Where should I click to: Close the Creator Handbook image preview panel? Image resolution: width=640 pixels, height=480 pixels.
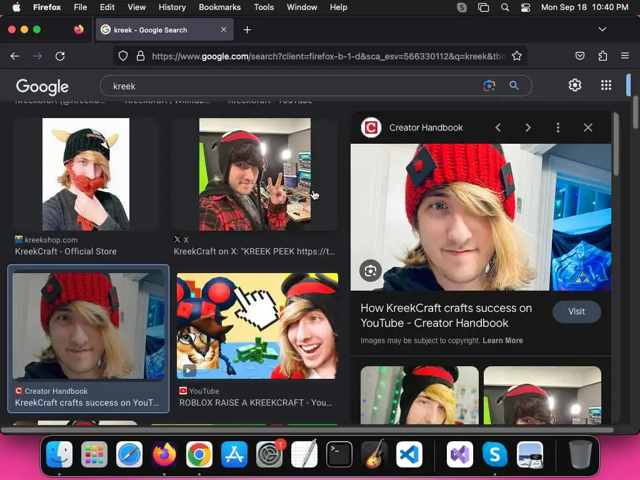pos(587,127)
